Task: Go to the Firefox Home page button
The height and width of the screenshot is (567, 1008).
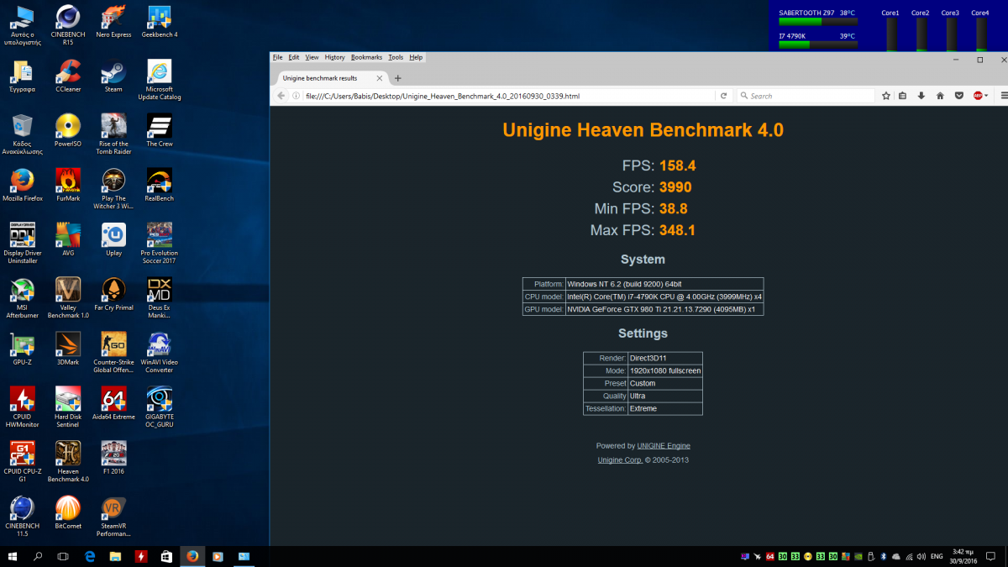Action: tap(940, 96)
